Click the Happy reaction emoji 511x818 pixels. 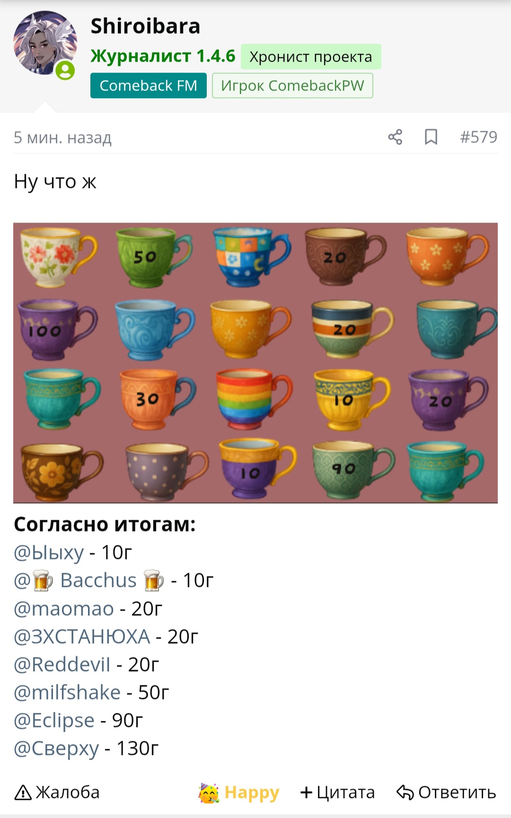tap(209, 792)
